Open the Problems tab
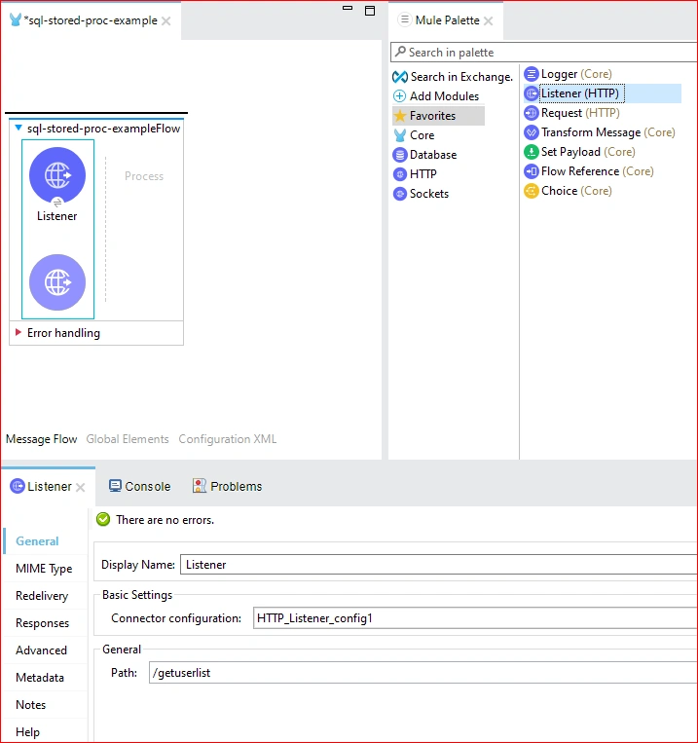698x743 pixels. click(227, 487)
